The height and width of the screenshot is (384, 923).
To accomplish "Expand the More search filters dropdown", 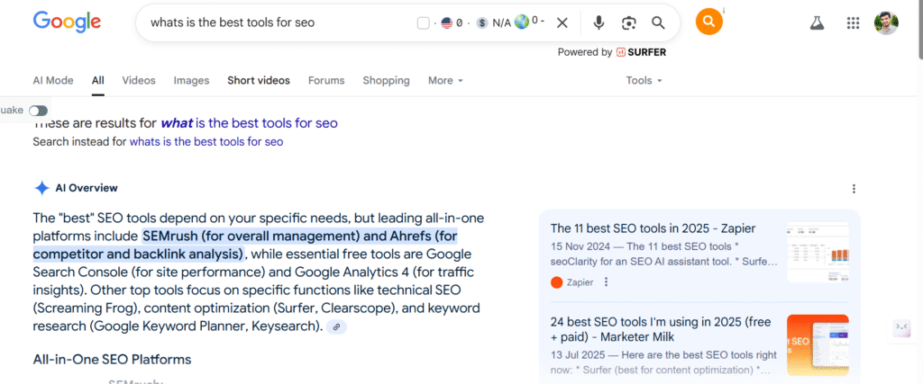I will pos(445,80).
